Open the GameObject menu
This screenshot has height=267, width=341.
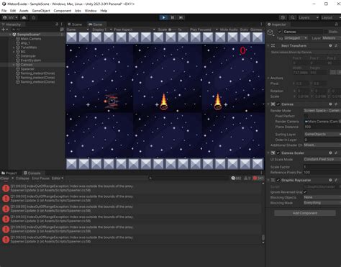(41, 11)
